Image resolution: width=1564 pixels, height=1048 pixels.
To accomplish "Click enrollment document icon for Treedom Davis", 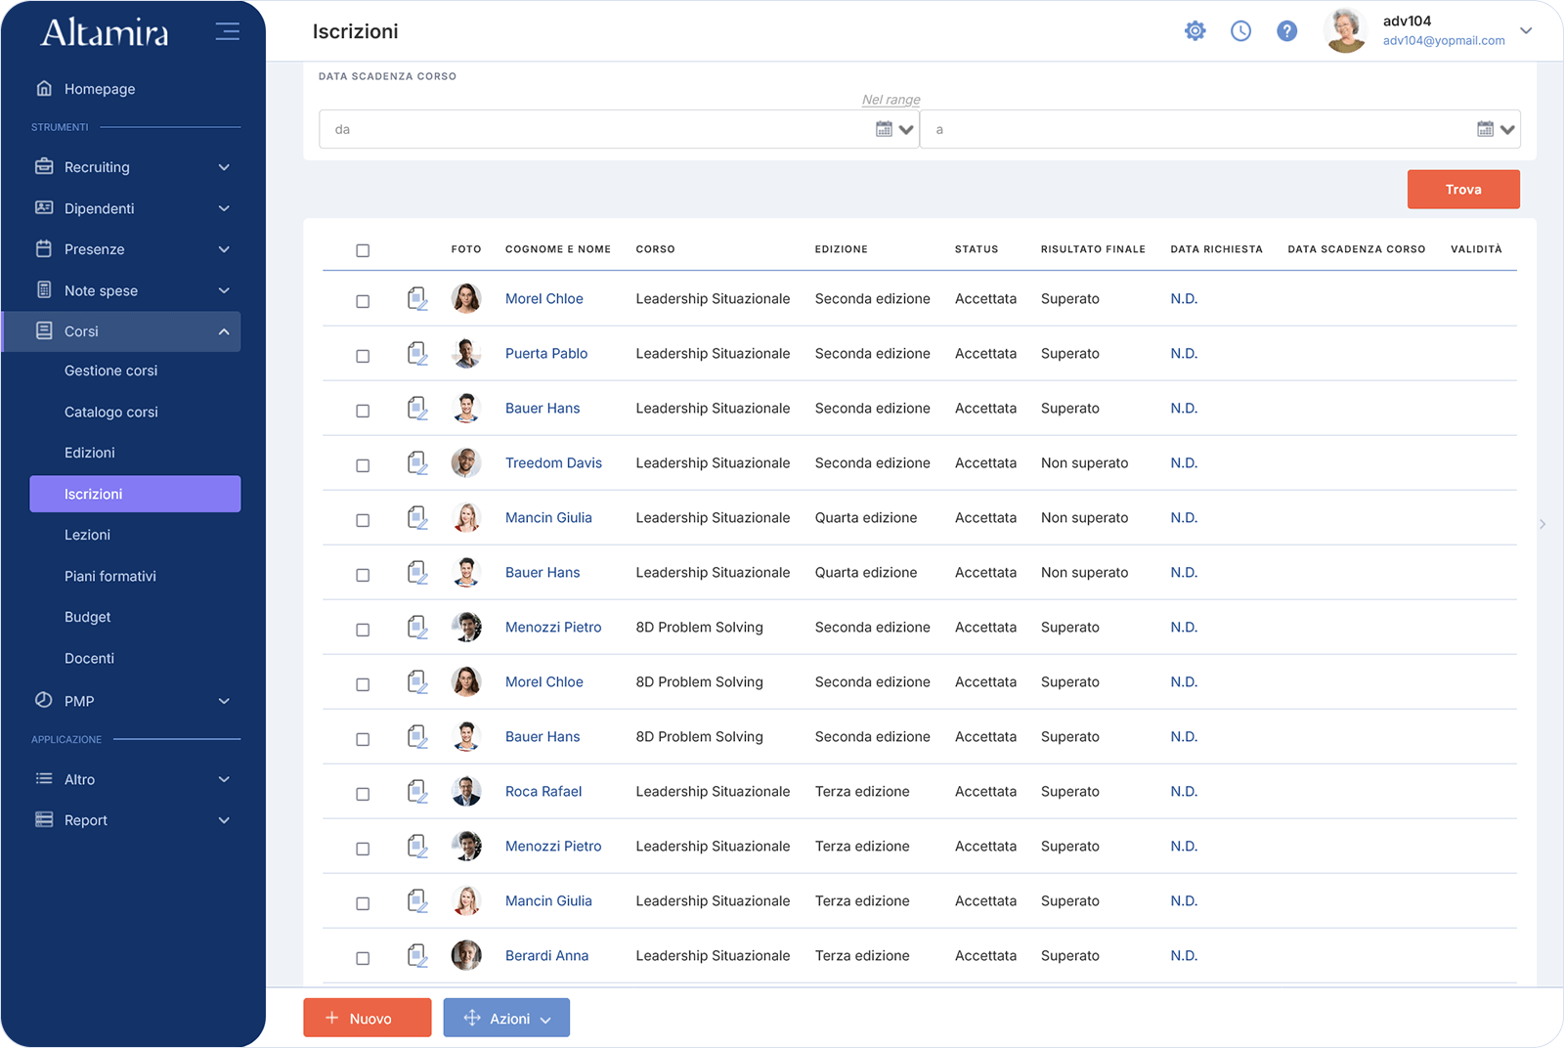I will (x=417, y=462).
